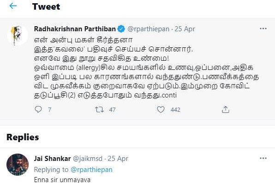The height and width of the screenshot is (183, 275).
Task: Visit the @rparthiepan handle in header
Action: [149, 29]
